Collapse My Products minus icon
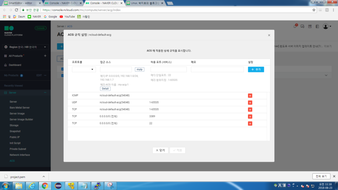The height and width of the screenshot is (190, 338). pyautogui.click(x=45, y=76)
